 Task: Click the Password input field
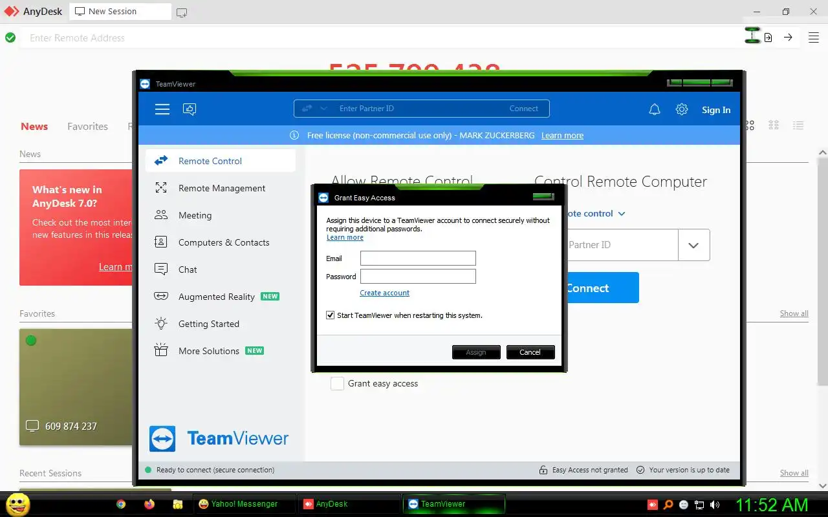pos(418,277)
